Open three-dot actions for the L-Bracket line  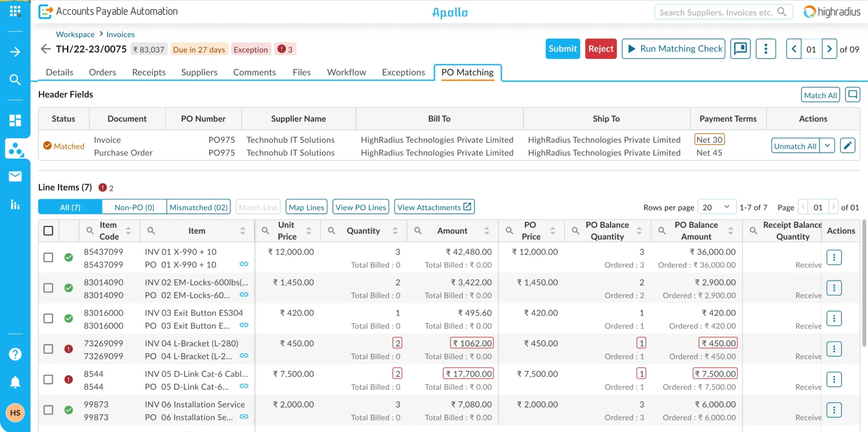834,349
